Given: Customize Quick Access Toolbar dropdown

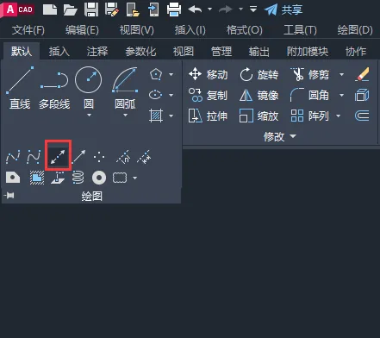Looking at the screenshot, I should coord(253,9).
